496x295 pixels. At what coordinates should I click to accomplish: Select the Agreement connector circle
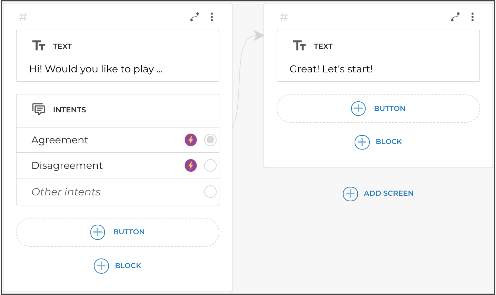pos(210,140)
